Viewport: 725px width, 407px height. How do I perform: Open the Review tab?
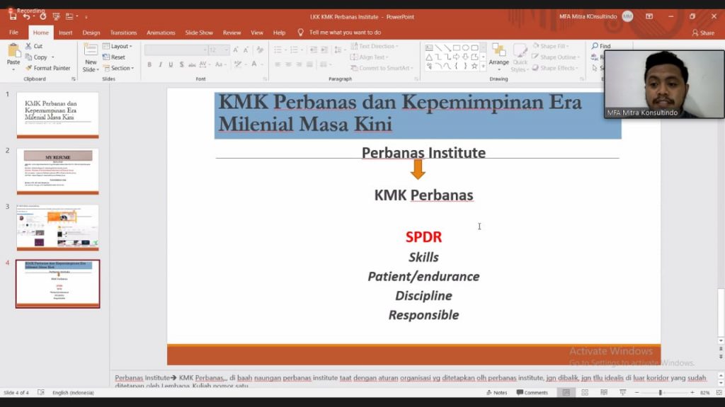[x=232, y=33]
